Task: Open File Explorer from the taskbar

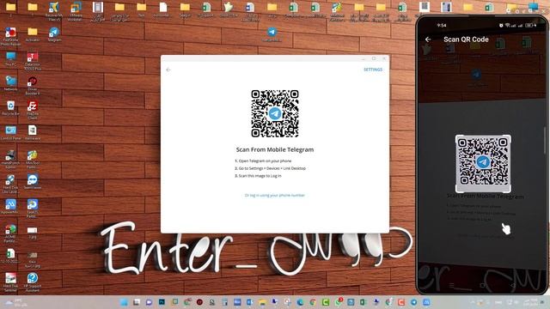Action: point(262,302)
